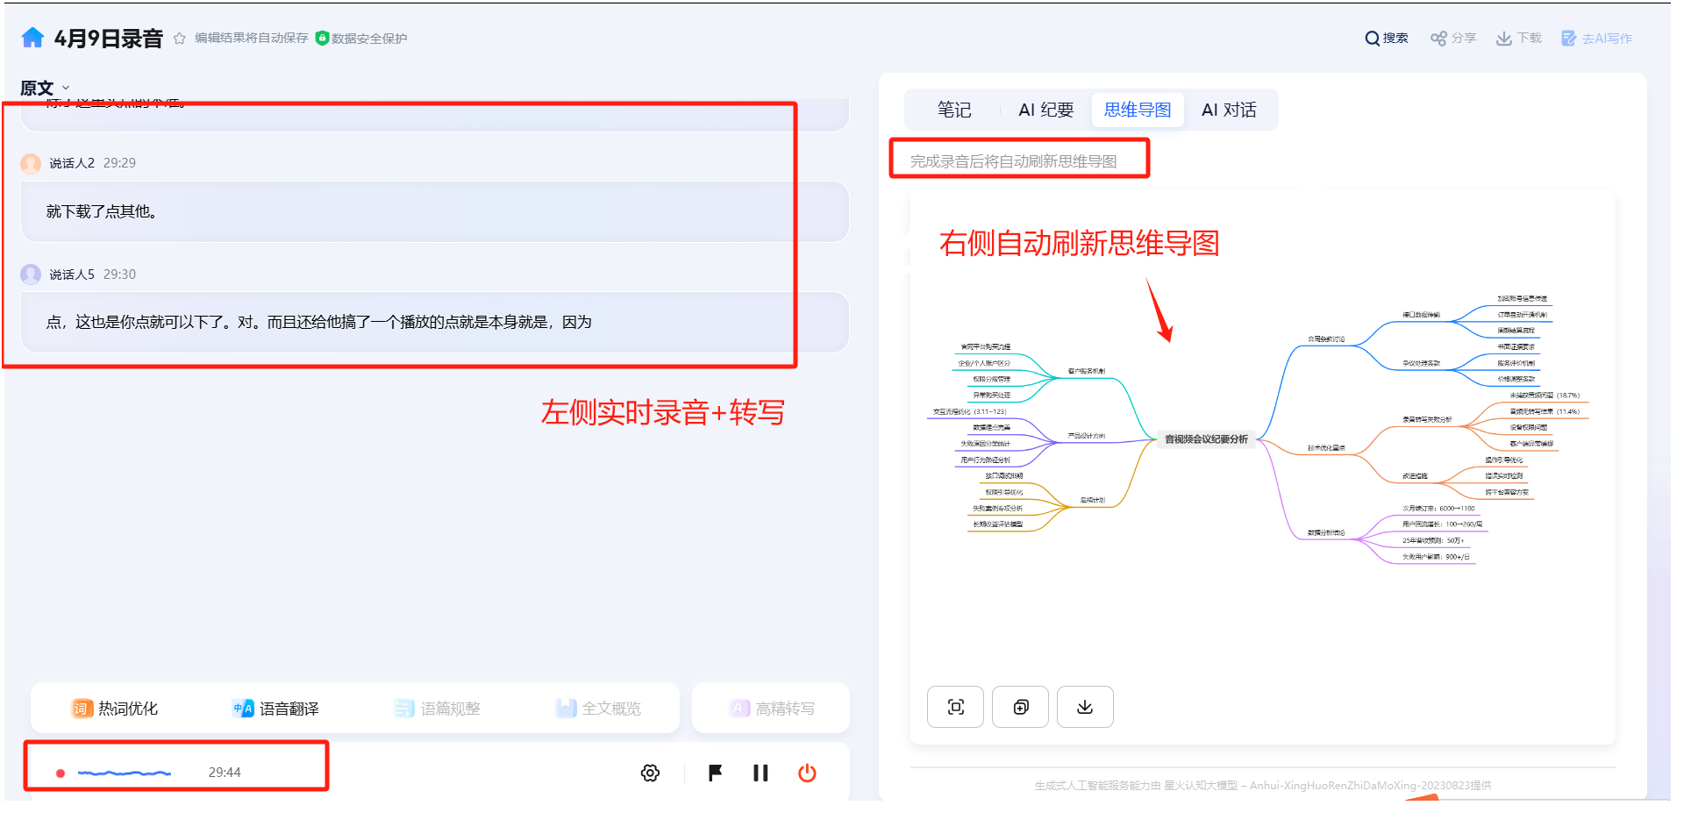Click the 编辑结果将自动保存 notice

click(x=252, y=38)
